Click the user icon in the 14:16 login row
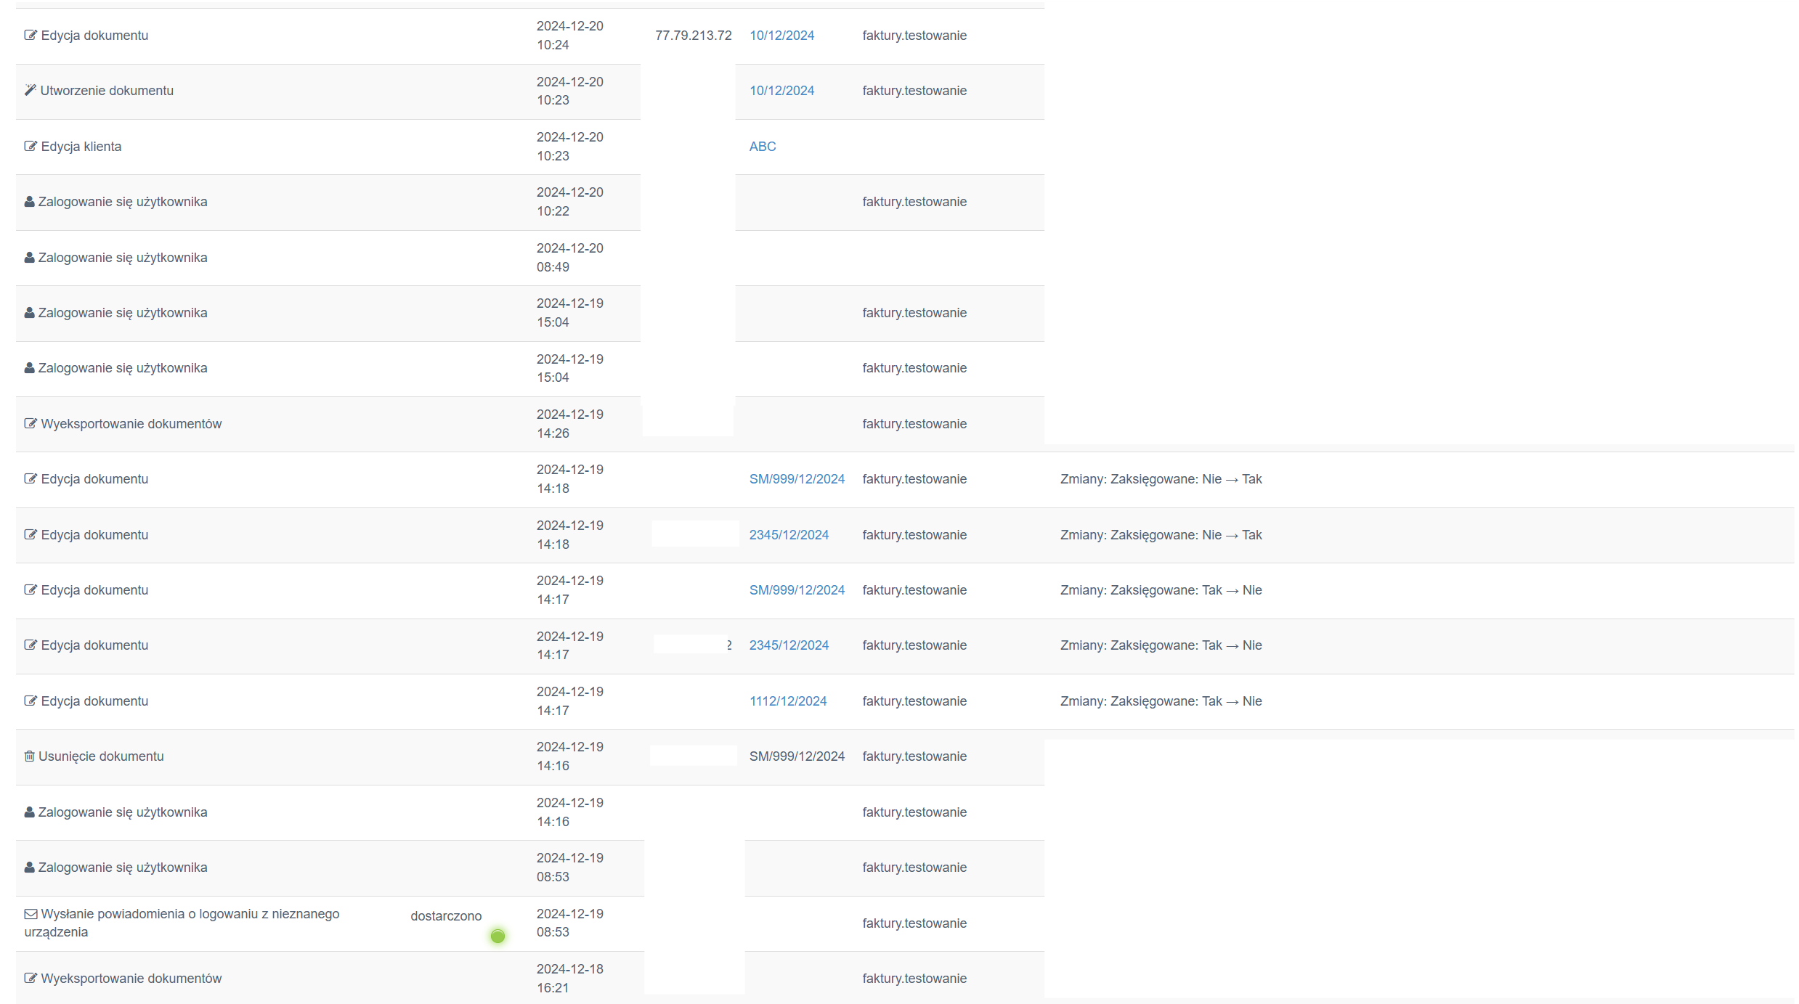 coord(29,812)
